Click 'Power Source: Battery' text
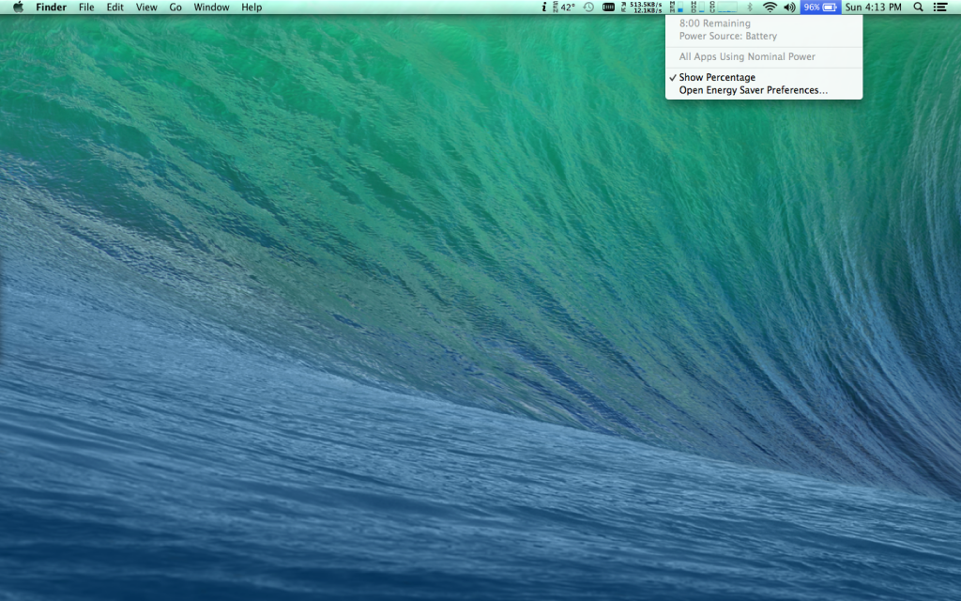Viewport: 961px width, 601px height. [728, 37]
